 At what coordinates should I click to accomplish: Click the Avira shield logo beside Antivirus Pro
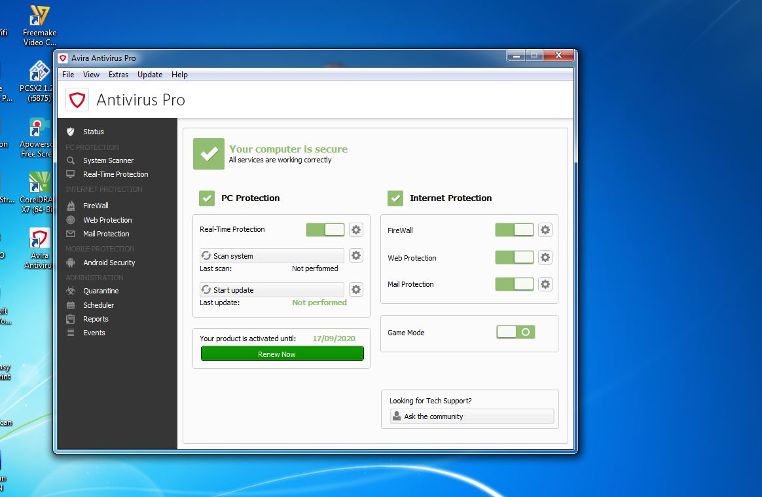coord(77,100)
